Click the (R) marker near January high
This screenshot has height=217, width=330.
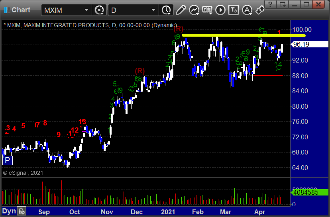(x=179, y=28)
